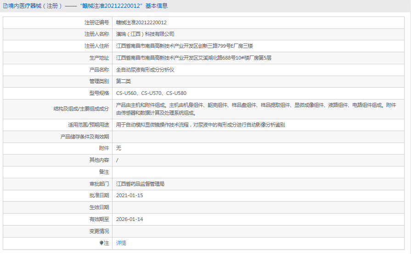
Task: Click the 有效期至 label
Action: pos(99,219)
